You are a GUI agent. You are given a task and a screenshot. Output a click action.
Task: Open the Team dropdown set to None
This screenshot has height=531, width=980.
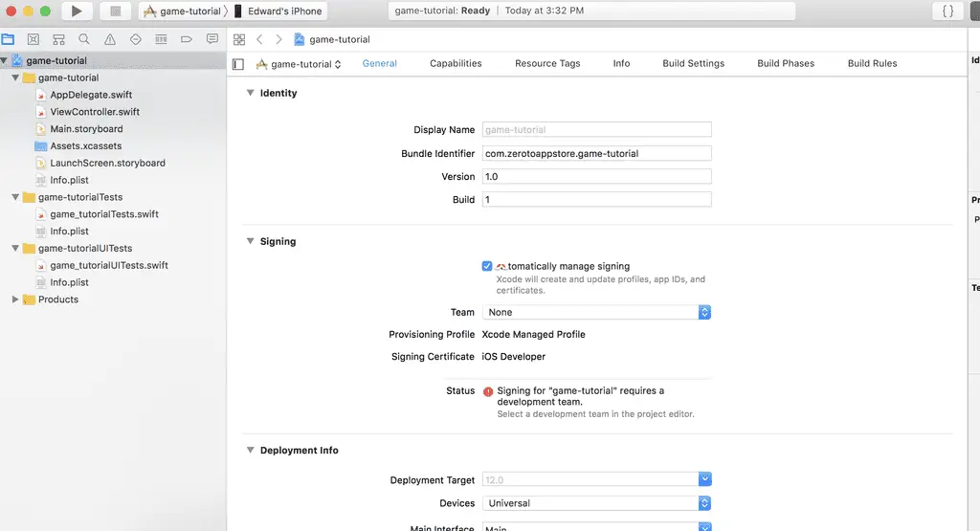596,312
